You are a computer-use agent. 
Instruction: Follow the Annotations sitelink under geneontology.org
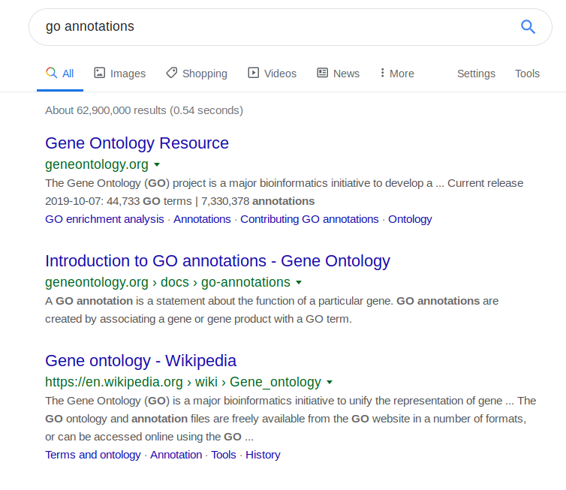(202, 219)
